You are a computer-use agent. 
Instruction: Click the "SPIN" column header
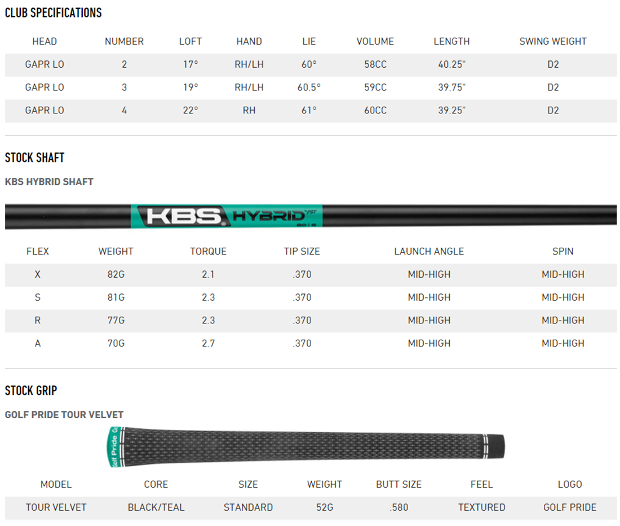tap(563, 252)
